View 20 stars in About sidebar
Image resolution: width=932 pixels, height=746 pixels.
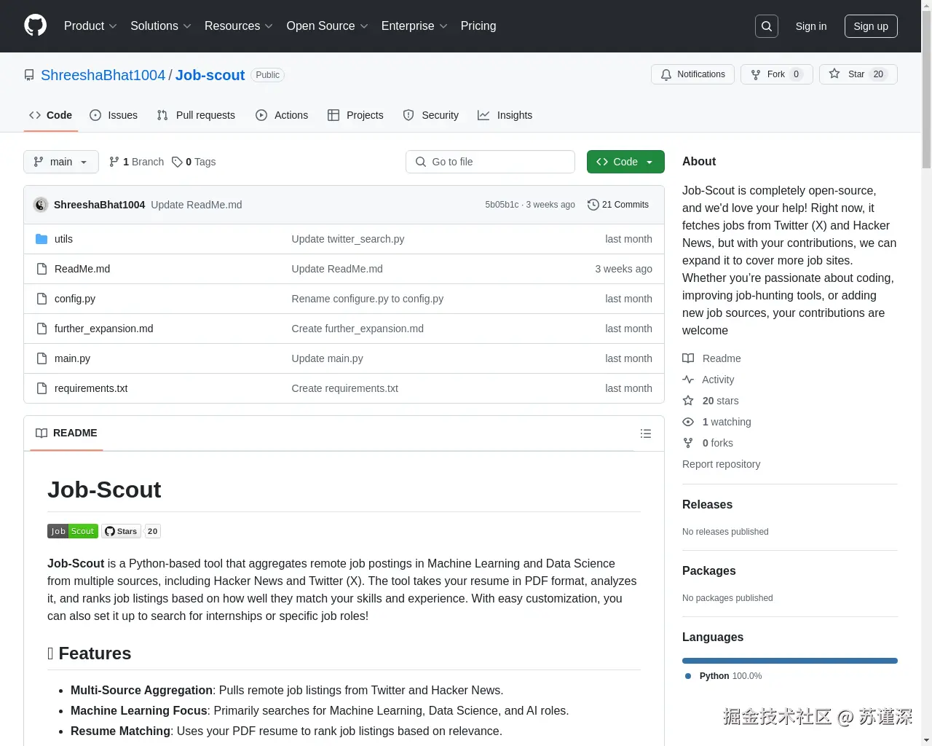click(711, 401)
